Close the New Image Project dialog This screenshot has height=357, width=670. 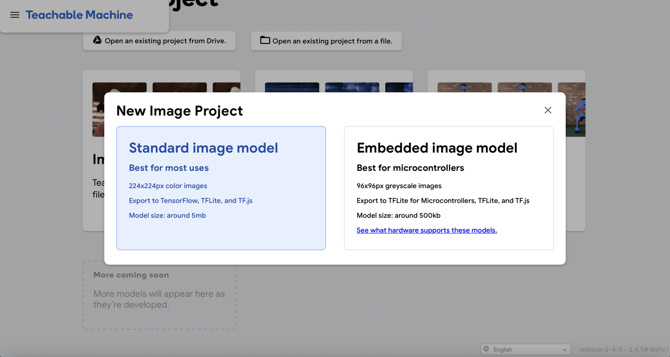point(547,110)
